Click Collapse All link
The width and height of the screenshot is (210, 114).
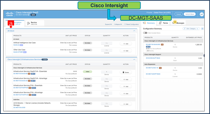tap(118, 24)
